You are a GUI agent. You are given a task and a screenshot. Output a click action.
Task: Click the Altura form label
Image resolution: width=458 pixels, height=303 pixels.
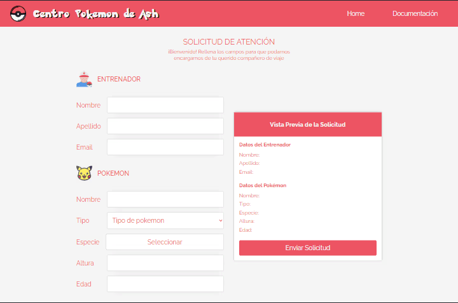(85, 263)
